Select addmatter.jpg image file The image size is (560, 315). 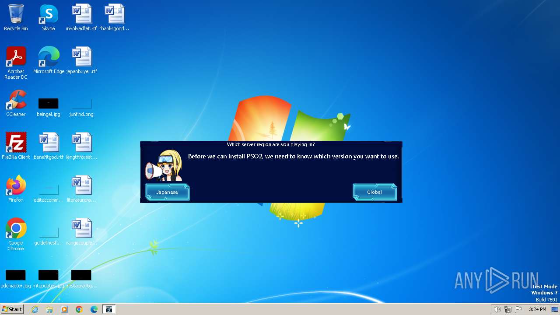pos(16,279)
